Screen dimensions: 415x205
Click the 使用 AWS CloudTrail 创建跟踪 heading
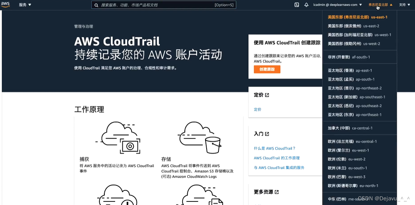click(287, 42)
